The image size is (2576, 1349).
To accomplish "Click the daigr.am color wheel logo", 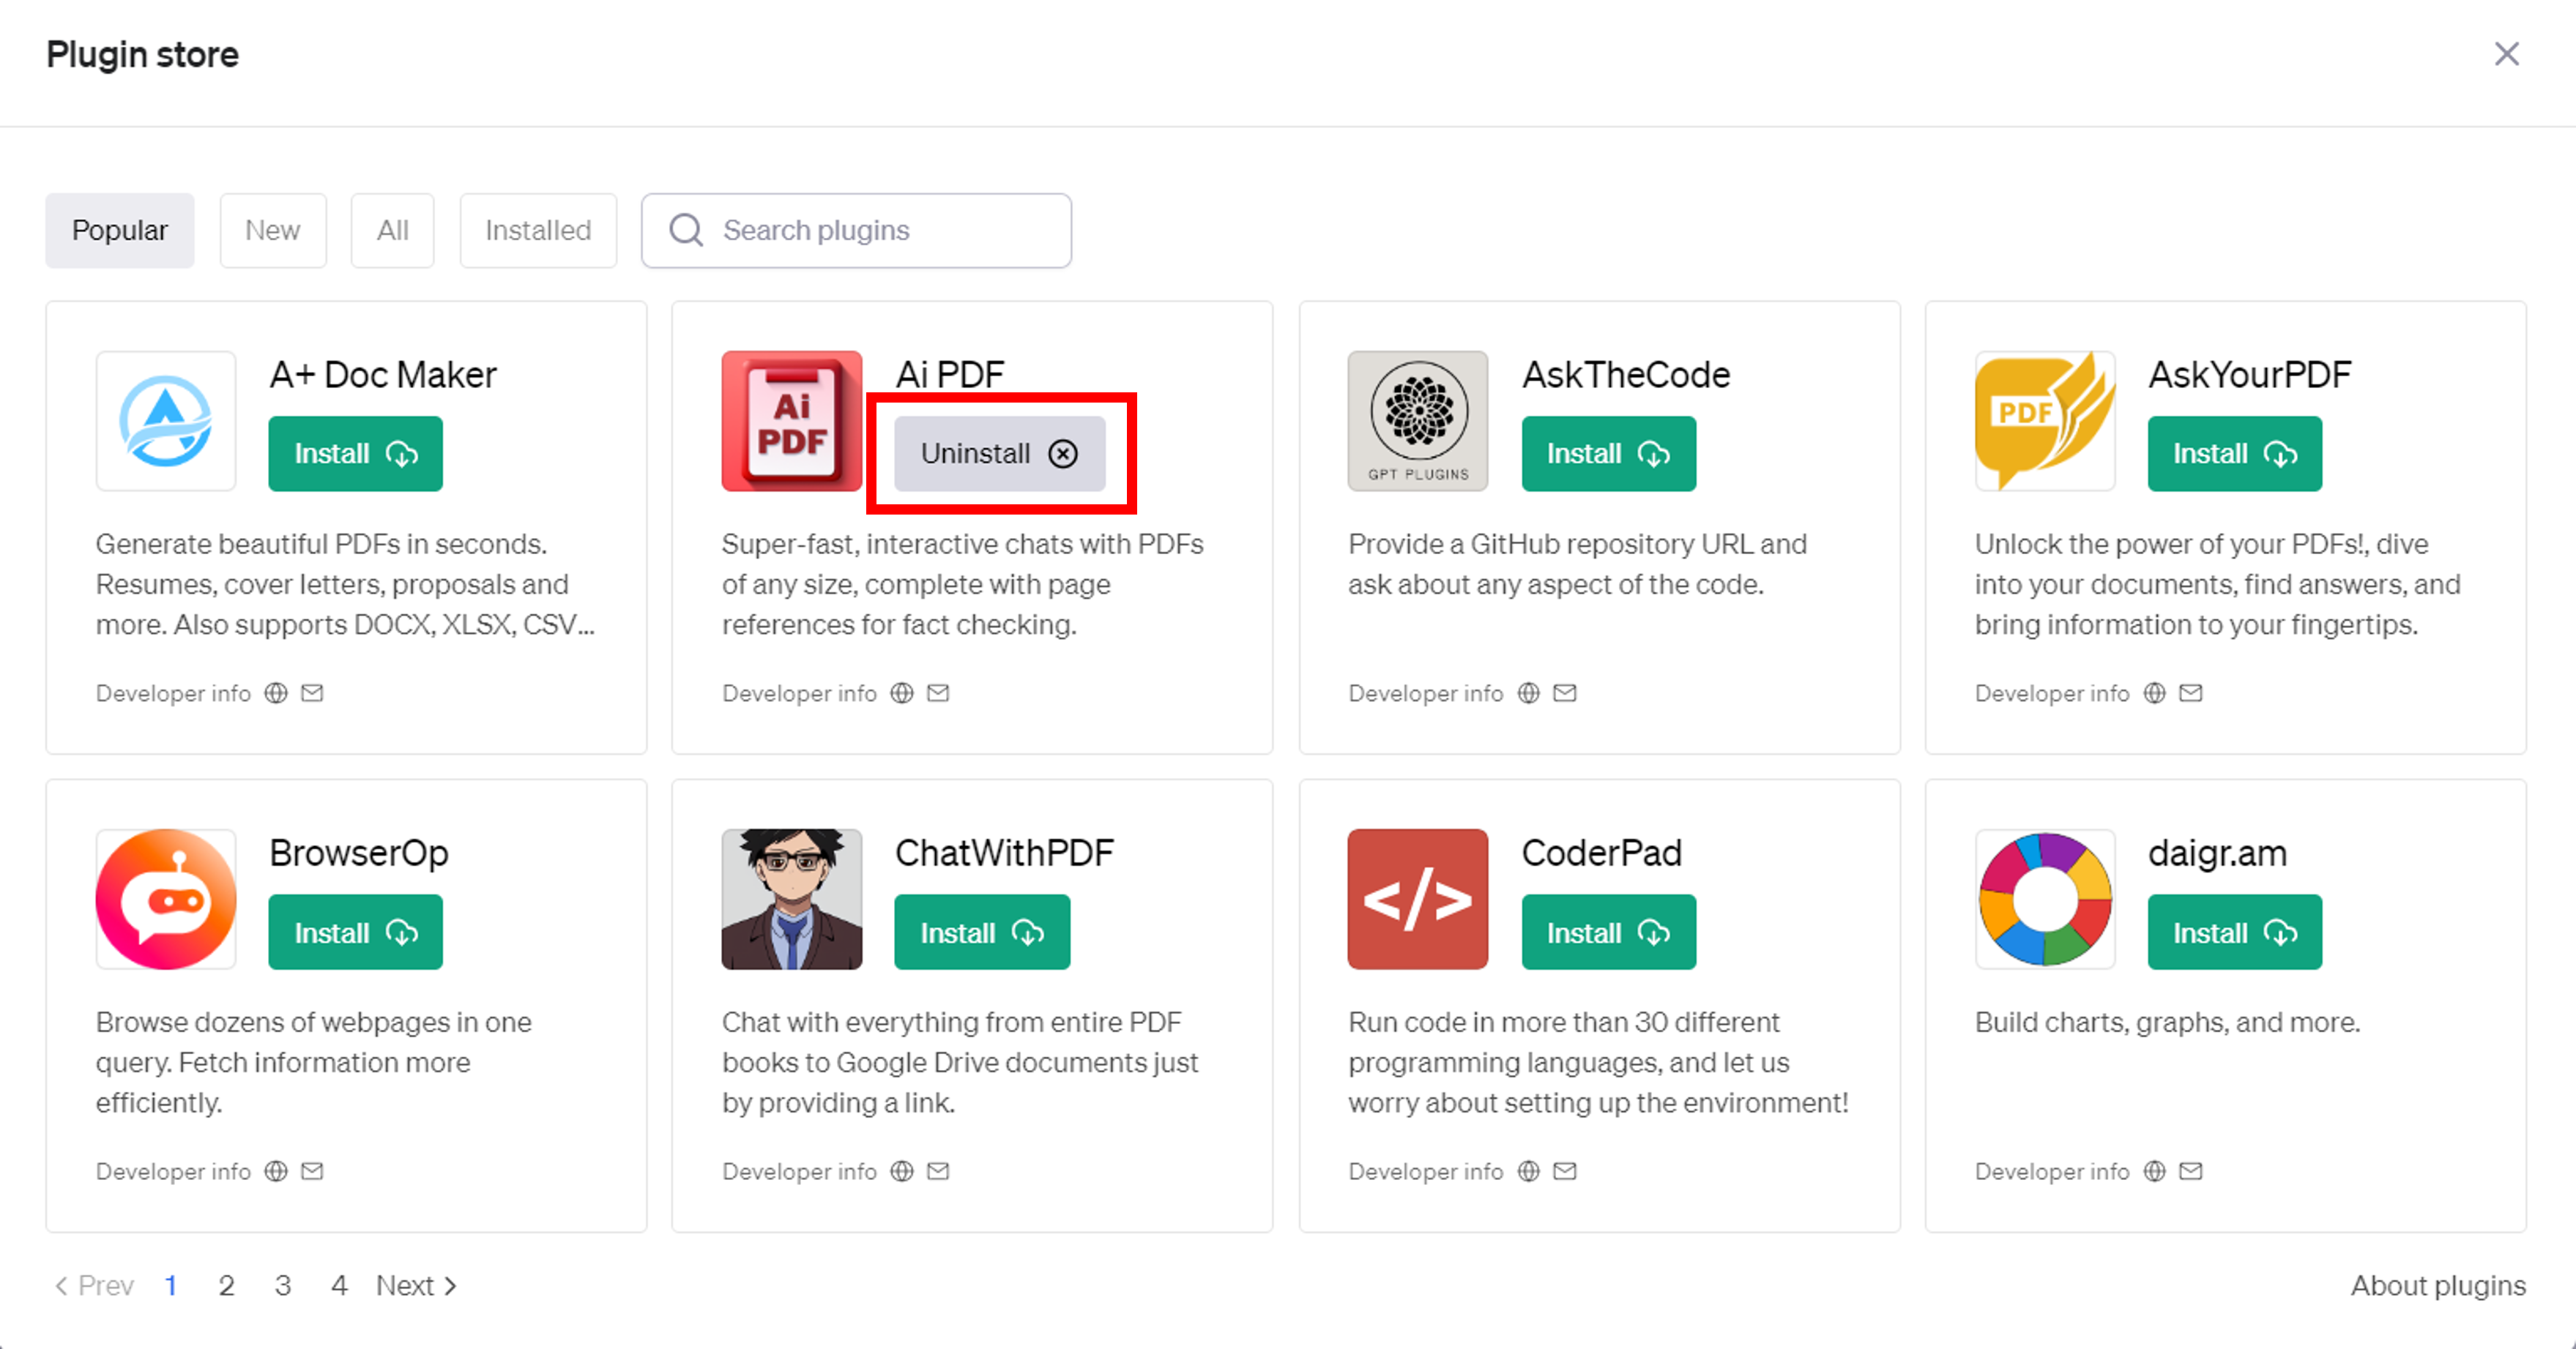I will pyautogui.click(x=2045, y=900).
